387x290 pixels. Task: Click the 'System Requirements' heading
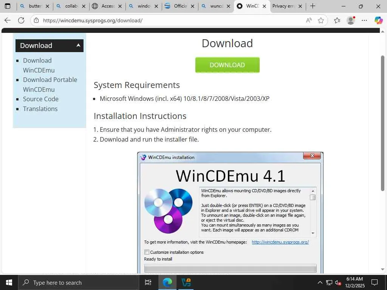137,85
